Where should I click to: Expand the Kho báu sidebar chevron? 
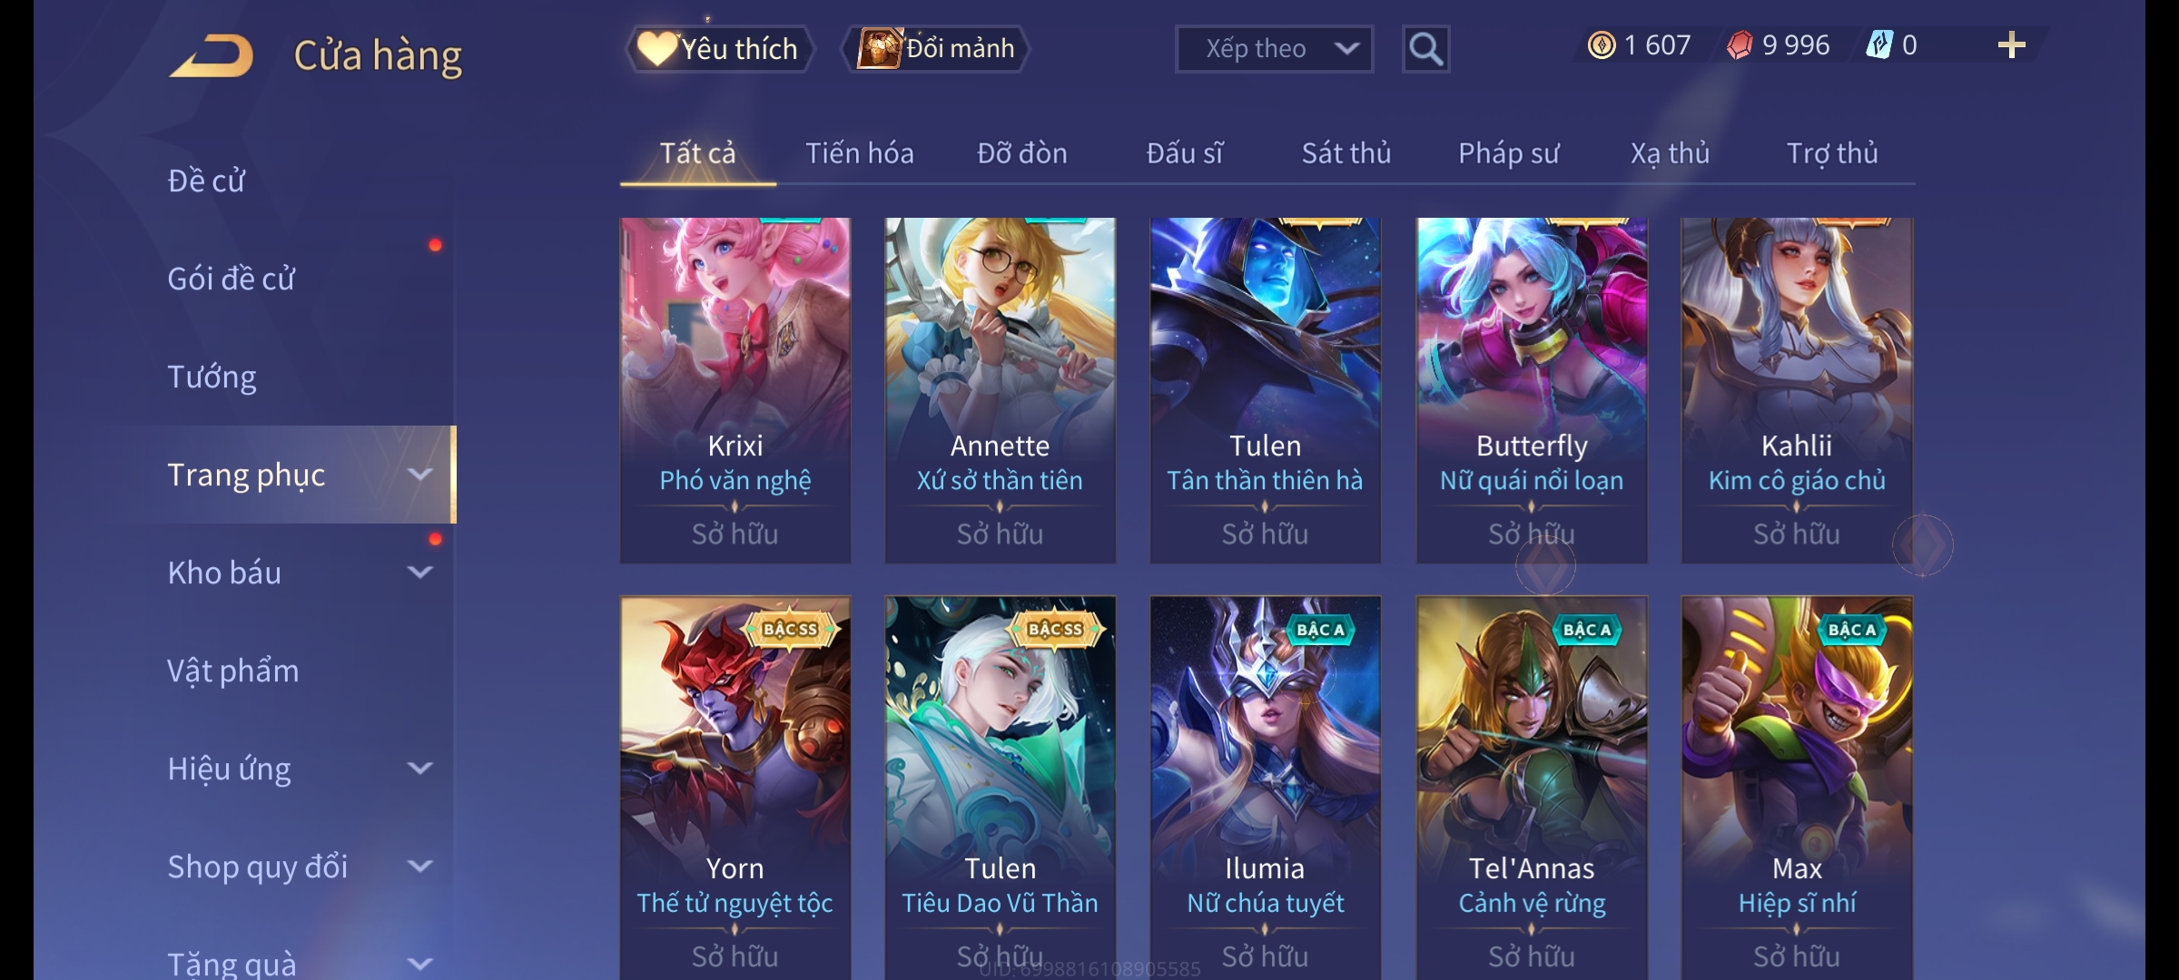click(x=419, y=573)
